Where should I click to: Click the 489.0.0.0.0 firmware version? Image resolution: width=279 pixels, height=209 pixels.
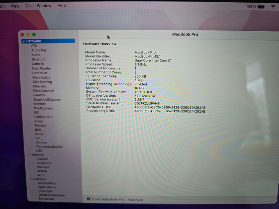tap(143, 92)
